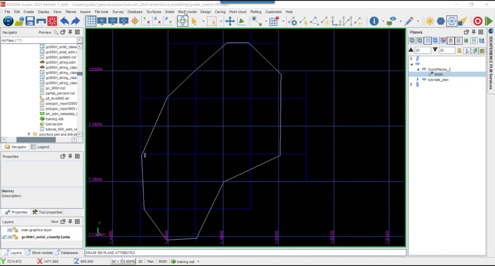Click the red Reset graphics icon
Image resolution: width=495 pixels, height=266 pixels.
coord(52,22)
